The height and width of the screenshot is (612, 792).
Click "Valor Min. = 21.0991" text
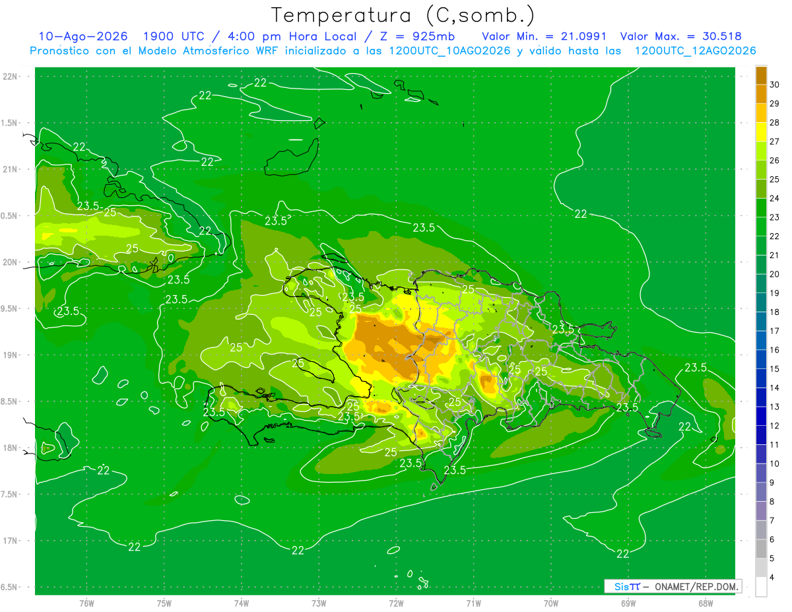(x=544, y=36)
